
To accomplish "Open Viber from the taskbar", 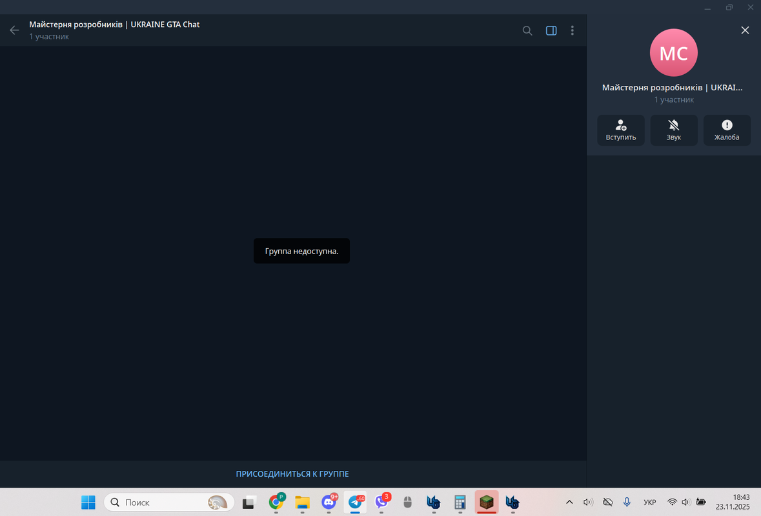I will (x=382, y=502).
